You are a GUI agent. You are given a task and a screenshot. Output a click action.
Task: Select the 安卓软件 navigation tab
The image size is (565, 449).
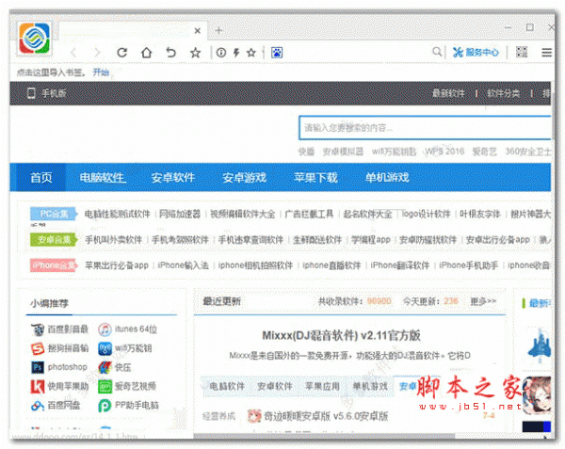(x=173, y=178)
